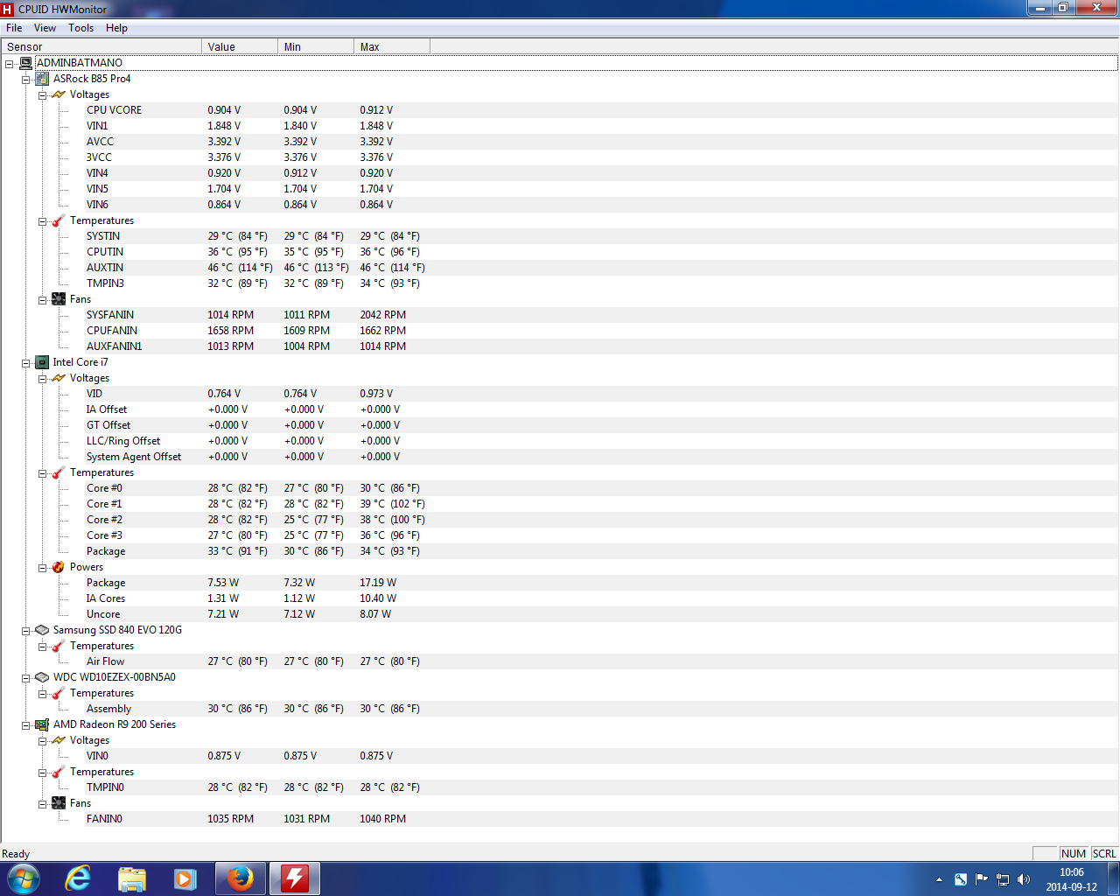Image resolution: width=1120 pixels, height=896 pixels.
Task: Open the Action Center flag in the tray
Action: point(981,879)
